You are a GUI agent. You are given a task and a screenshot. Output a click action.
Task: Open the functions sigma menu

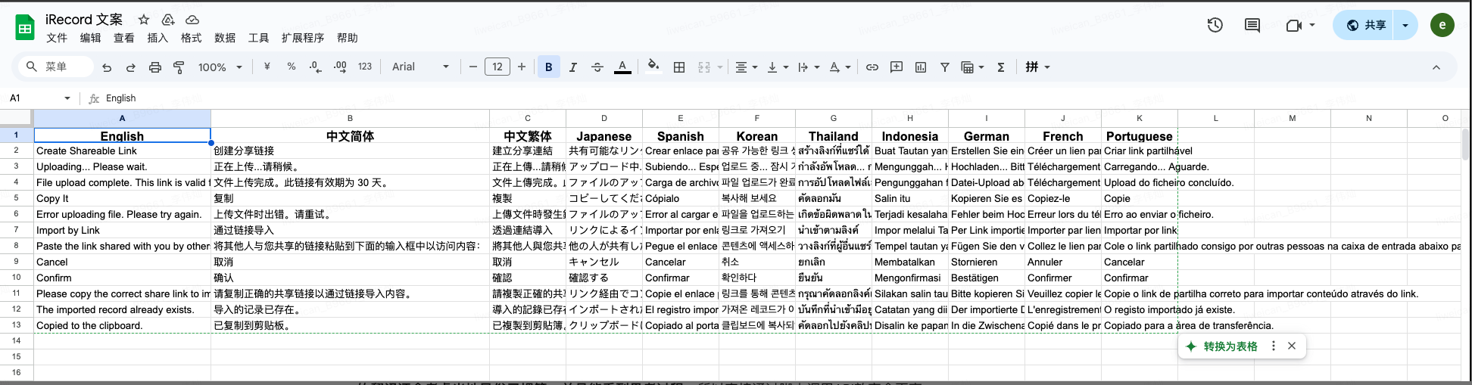[x=1001, y=67]
